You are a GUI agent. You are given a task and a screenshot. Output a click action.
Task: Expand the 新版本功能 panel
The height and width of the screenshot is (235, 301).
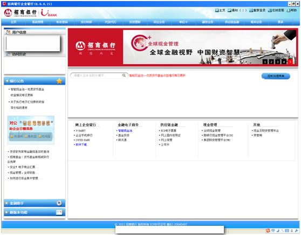(x=6, y=212)
